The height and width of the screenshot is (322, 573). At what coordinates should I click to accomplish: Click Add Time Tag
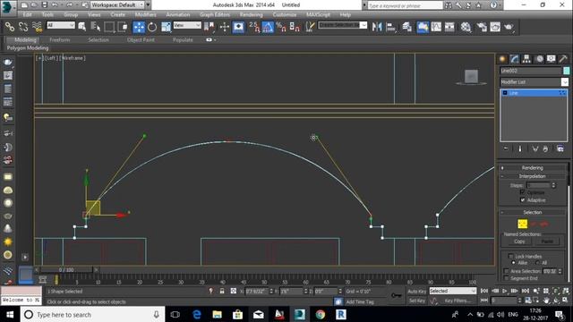(x=360, y=302)
